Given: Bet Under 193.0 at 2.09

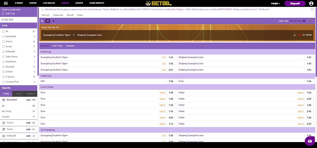Looking at the screenshot, I should pos(309,124).
